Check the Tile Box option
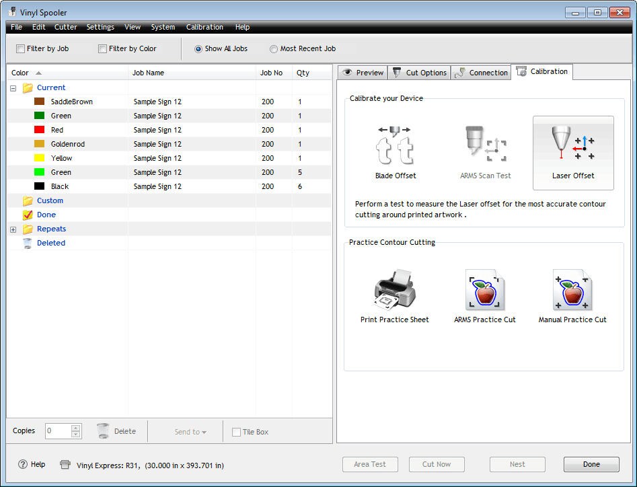Viewport: 637px width, 487px height. [x=237, y=432]
